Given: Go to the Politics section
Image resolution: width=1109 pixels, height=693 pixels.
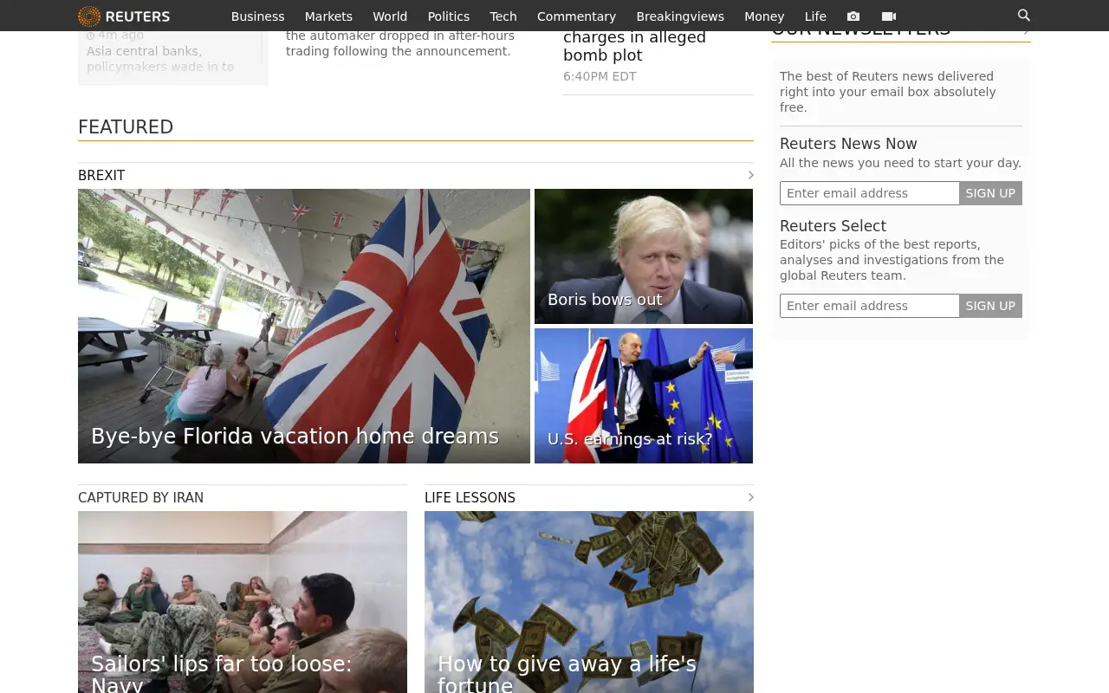Looking at the screenshot, I should point(449,16).
